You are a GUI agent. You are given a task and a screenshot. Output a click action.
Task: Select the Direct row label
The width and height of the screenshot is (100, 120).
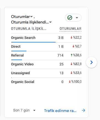[16, 47]
